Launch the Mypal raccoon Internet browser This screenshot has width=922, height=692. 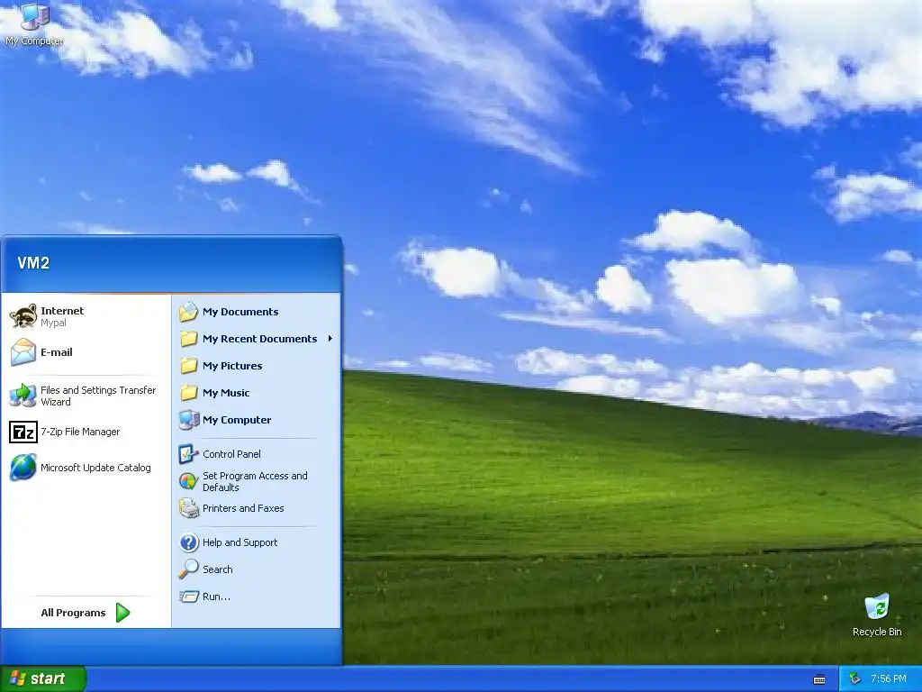click(x=86, y=316)
